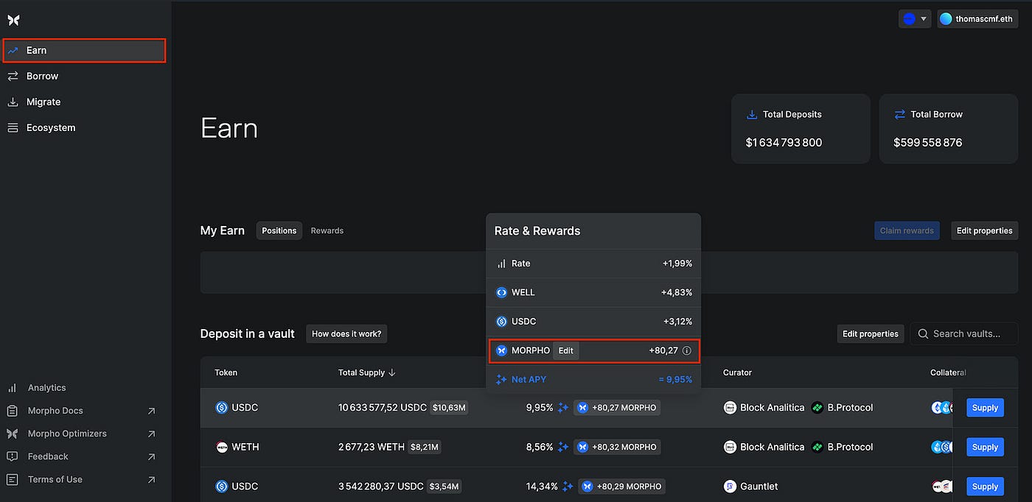Open Terms of Use link

tap(55, 479)
